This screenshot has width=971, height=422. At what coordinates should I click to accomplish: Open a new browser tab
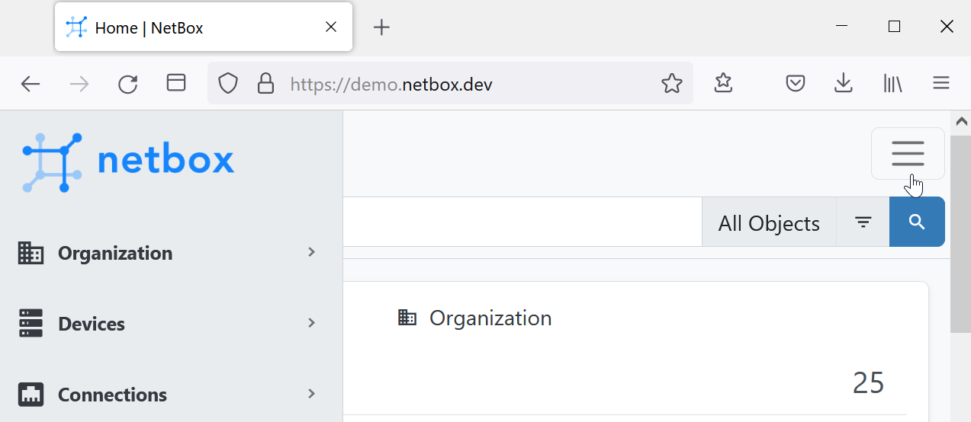[381, 27]
